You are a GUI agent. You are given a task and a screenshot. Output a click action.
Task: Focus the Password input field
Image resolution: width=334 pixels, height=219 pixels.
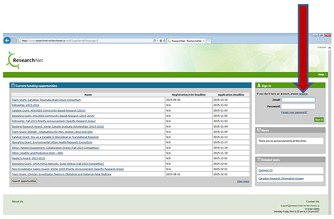pyautogui.click(x=298, y=106)
